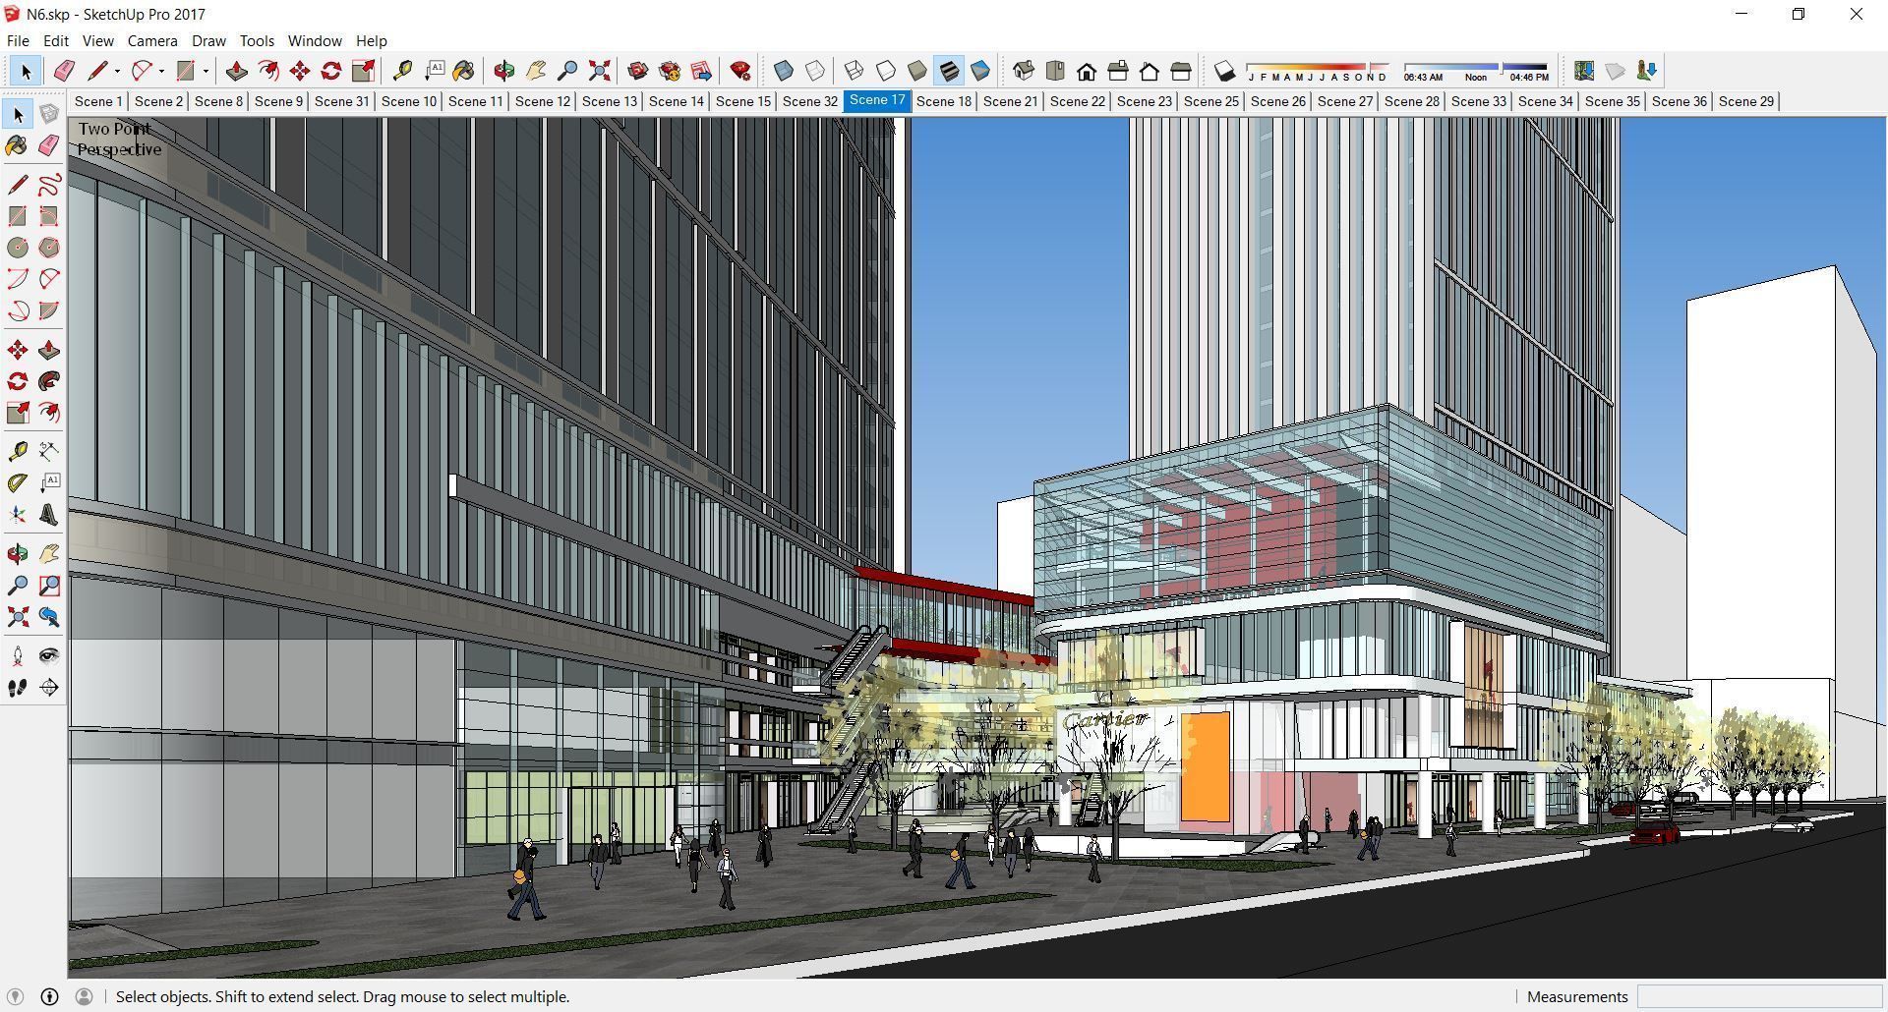The width and height of the screenshot is (1888, 1012).
Task: Open the Window menu
Action: pyautogui.click(x=315, y=40)
